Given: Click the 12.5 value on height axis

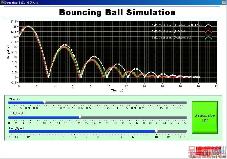Looking at the screenshot, I should [x=13, y=52].
